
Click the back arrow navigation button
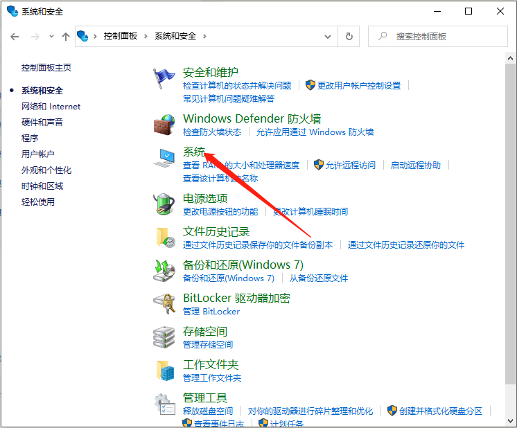tap(15, 36)
